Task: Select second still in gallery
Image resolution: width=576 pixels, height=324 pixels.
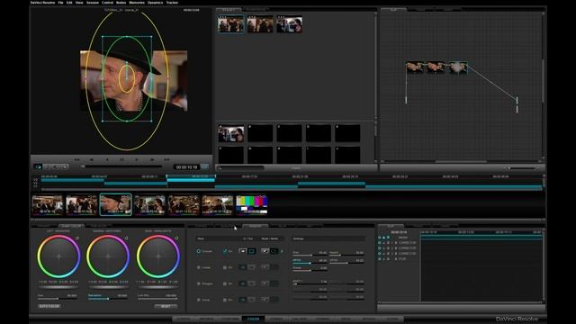Action: 260,24
